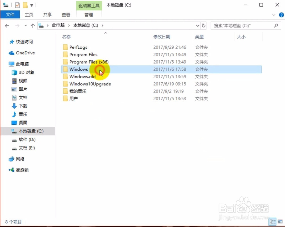Image resolution: width=285 pixels, height=227 pixels.
Task: Open 视频 in the sidebar
Action: (x=23, y=81)
